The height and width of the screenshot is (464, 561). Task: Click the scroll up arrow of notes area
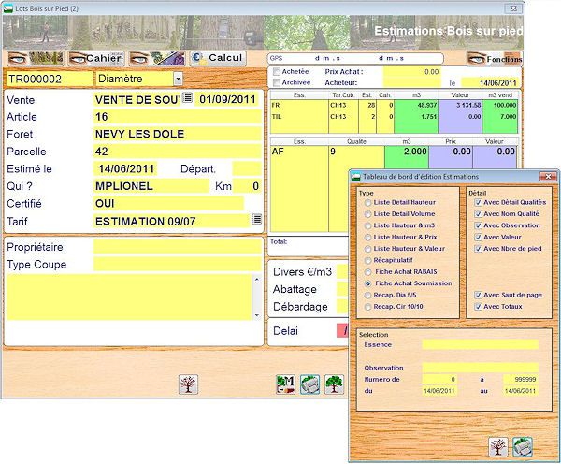click(257, 280)
